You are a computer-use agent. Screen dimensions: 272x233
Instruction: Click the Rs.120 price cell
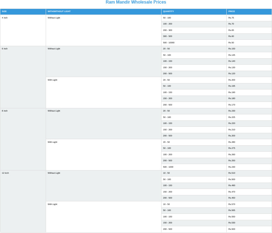(249, 74)
